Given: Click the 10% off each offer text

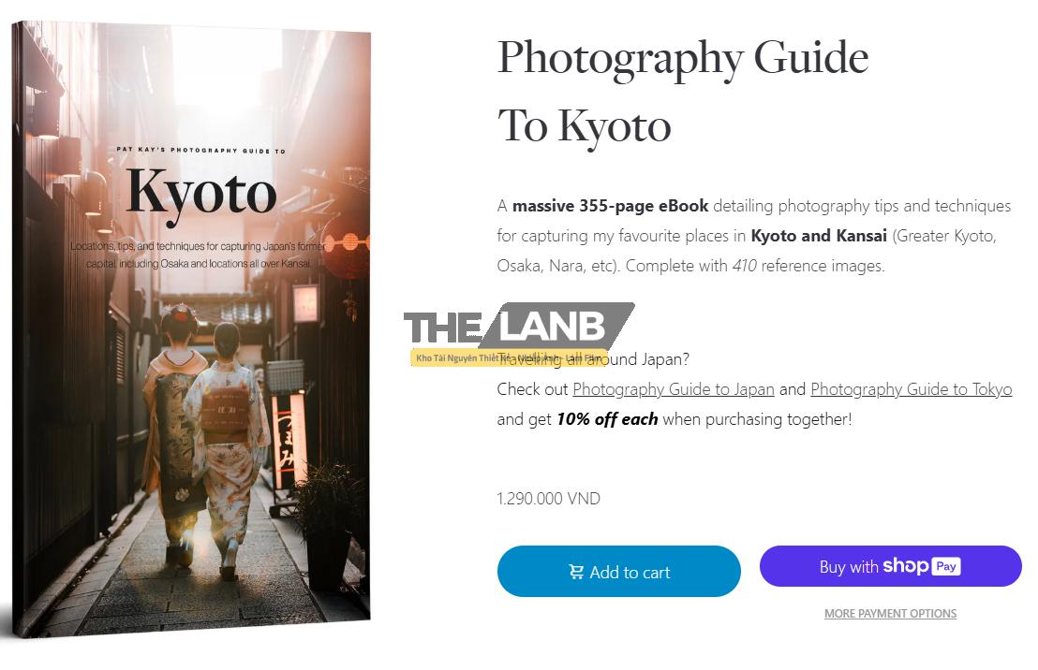Looking at the screenshot, I should (x=607, y=419).
